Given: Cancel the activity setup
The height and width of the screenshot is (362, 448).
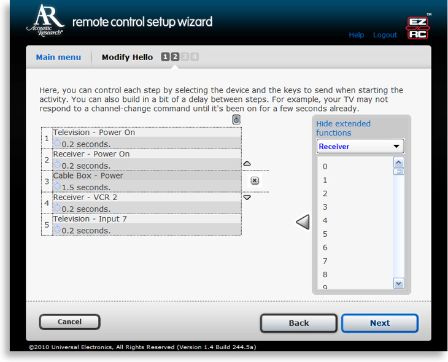Looking at the screenshot, I should coord(69,322).
